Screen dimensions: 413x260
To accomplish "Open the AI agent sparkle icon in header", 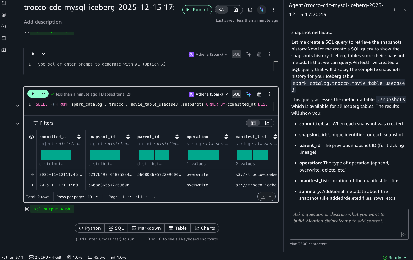I will pos(262,10).
